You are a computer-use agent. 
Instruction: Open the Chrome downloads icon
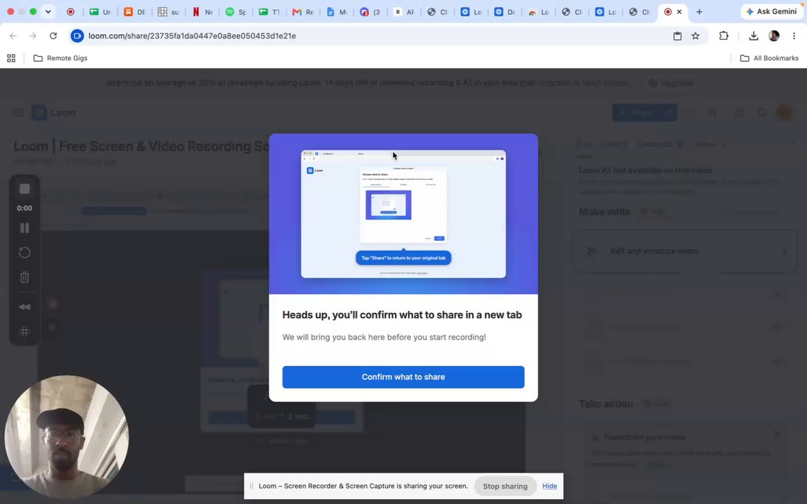click(754, 36)
